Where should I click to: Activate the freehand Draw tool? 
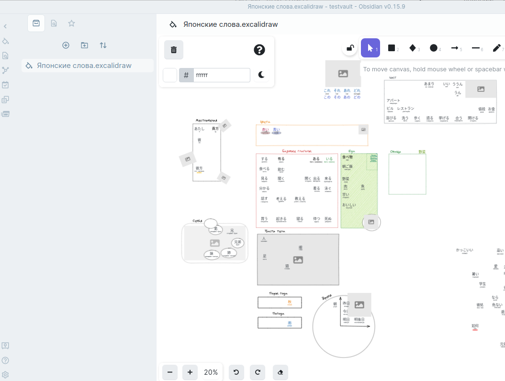(495, 48)
